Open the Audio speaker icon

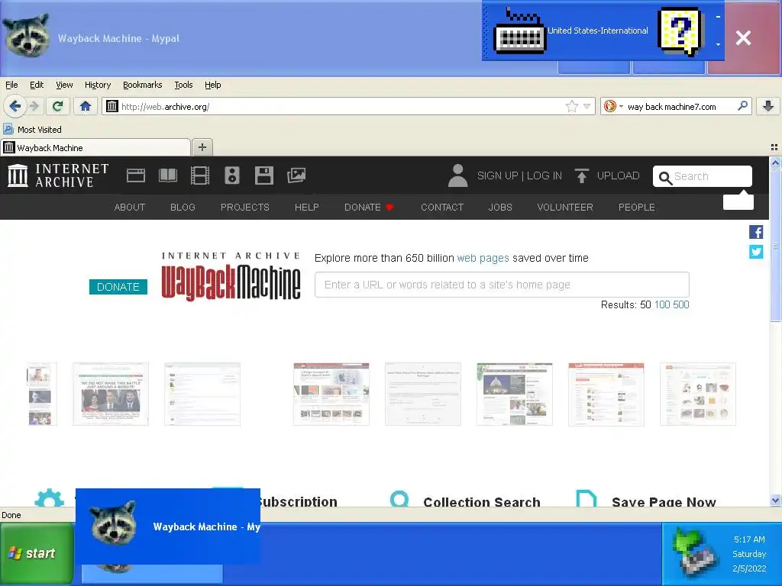click(232, 175)
